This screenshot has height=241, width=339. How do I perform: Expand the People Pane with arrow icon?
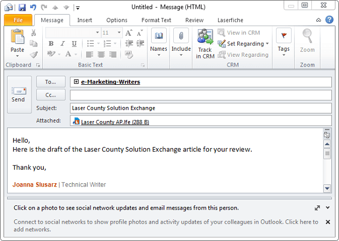coord(317,208)
